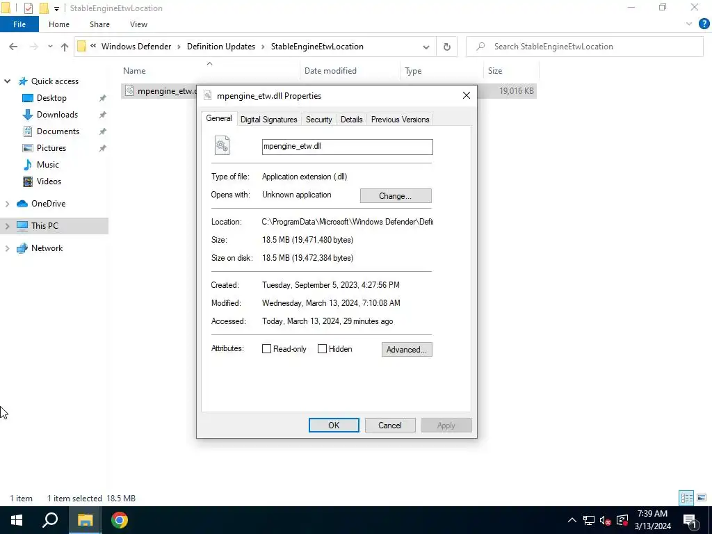Launch Google Chrome from taskbar
The width and height of the screenshot is (712, 534).
click(120, 520)
